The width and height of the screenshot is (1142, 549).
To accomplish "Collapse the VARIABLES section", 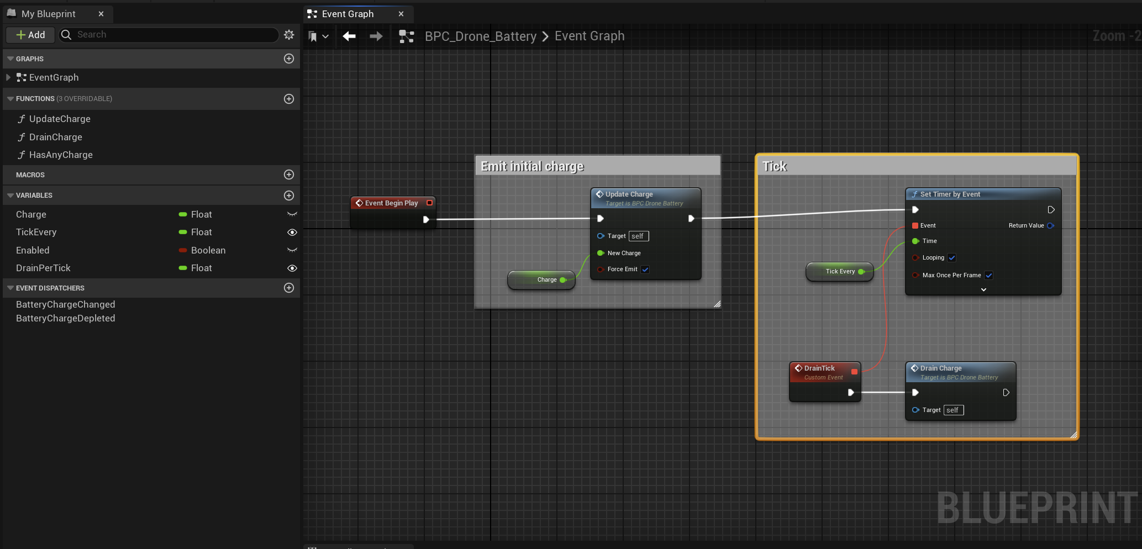I will (10, 196).
